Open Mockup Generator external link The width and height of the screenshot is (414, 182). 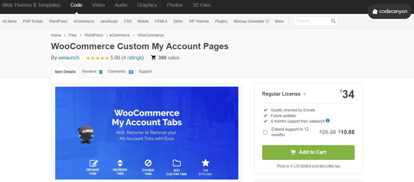[x=251, y=21]
